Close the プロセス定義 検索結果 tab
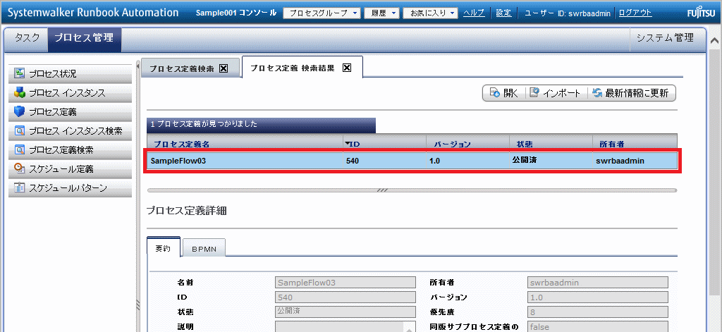Screen dimensions: 722x332 [x=347, y=68]
